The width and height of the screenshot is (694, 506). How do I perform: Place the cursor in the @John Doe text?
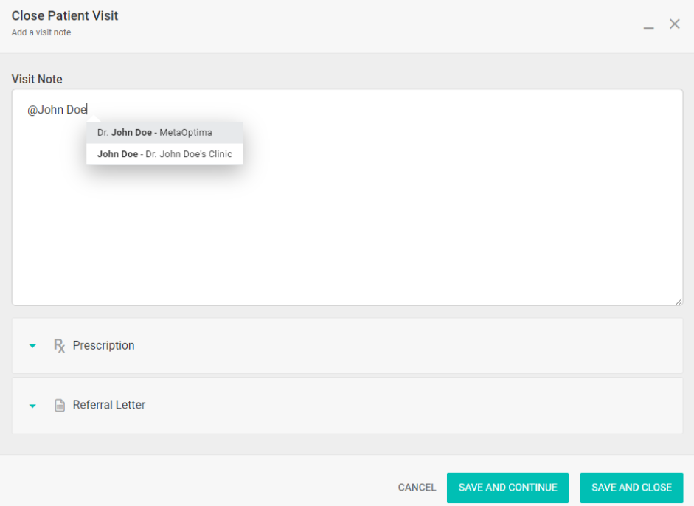(58, 110)
